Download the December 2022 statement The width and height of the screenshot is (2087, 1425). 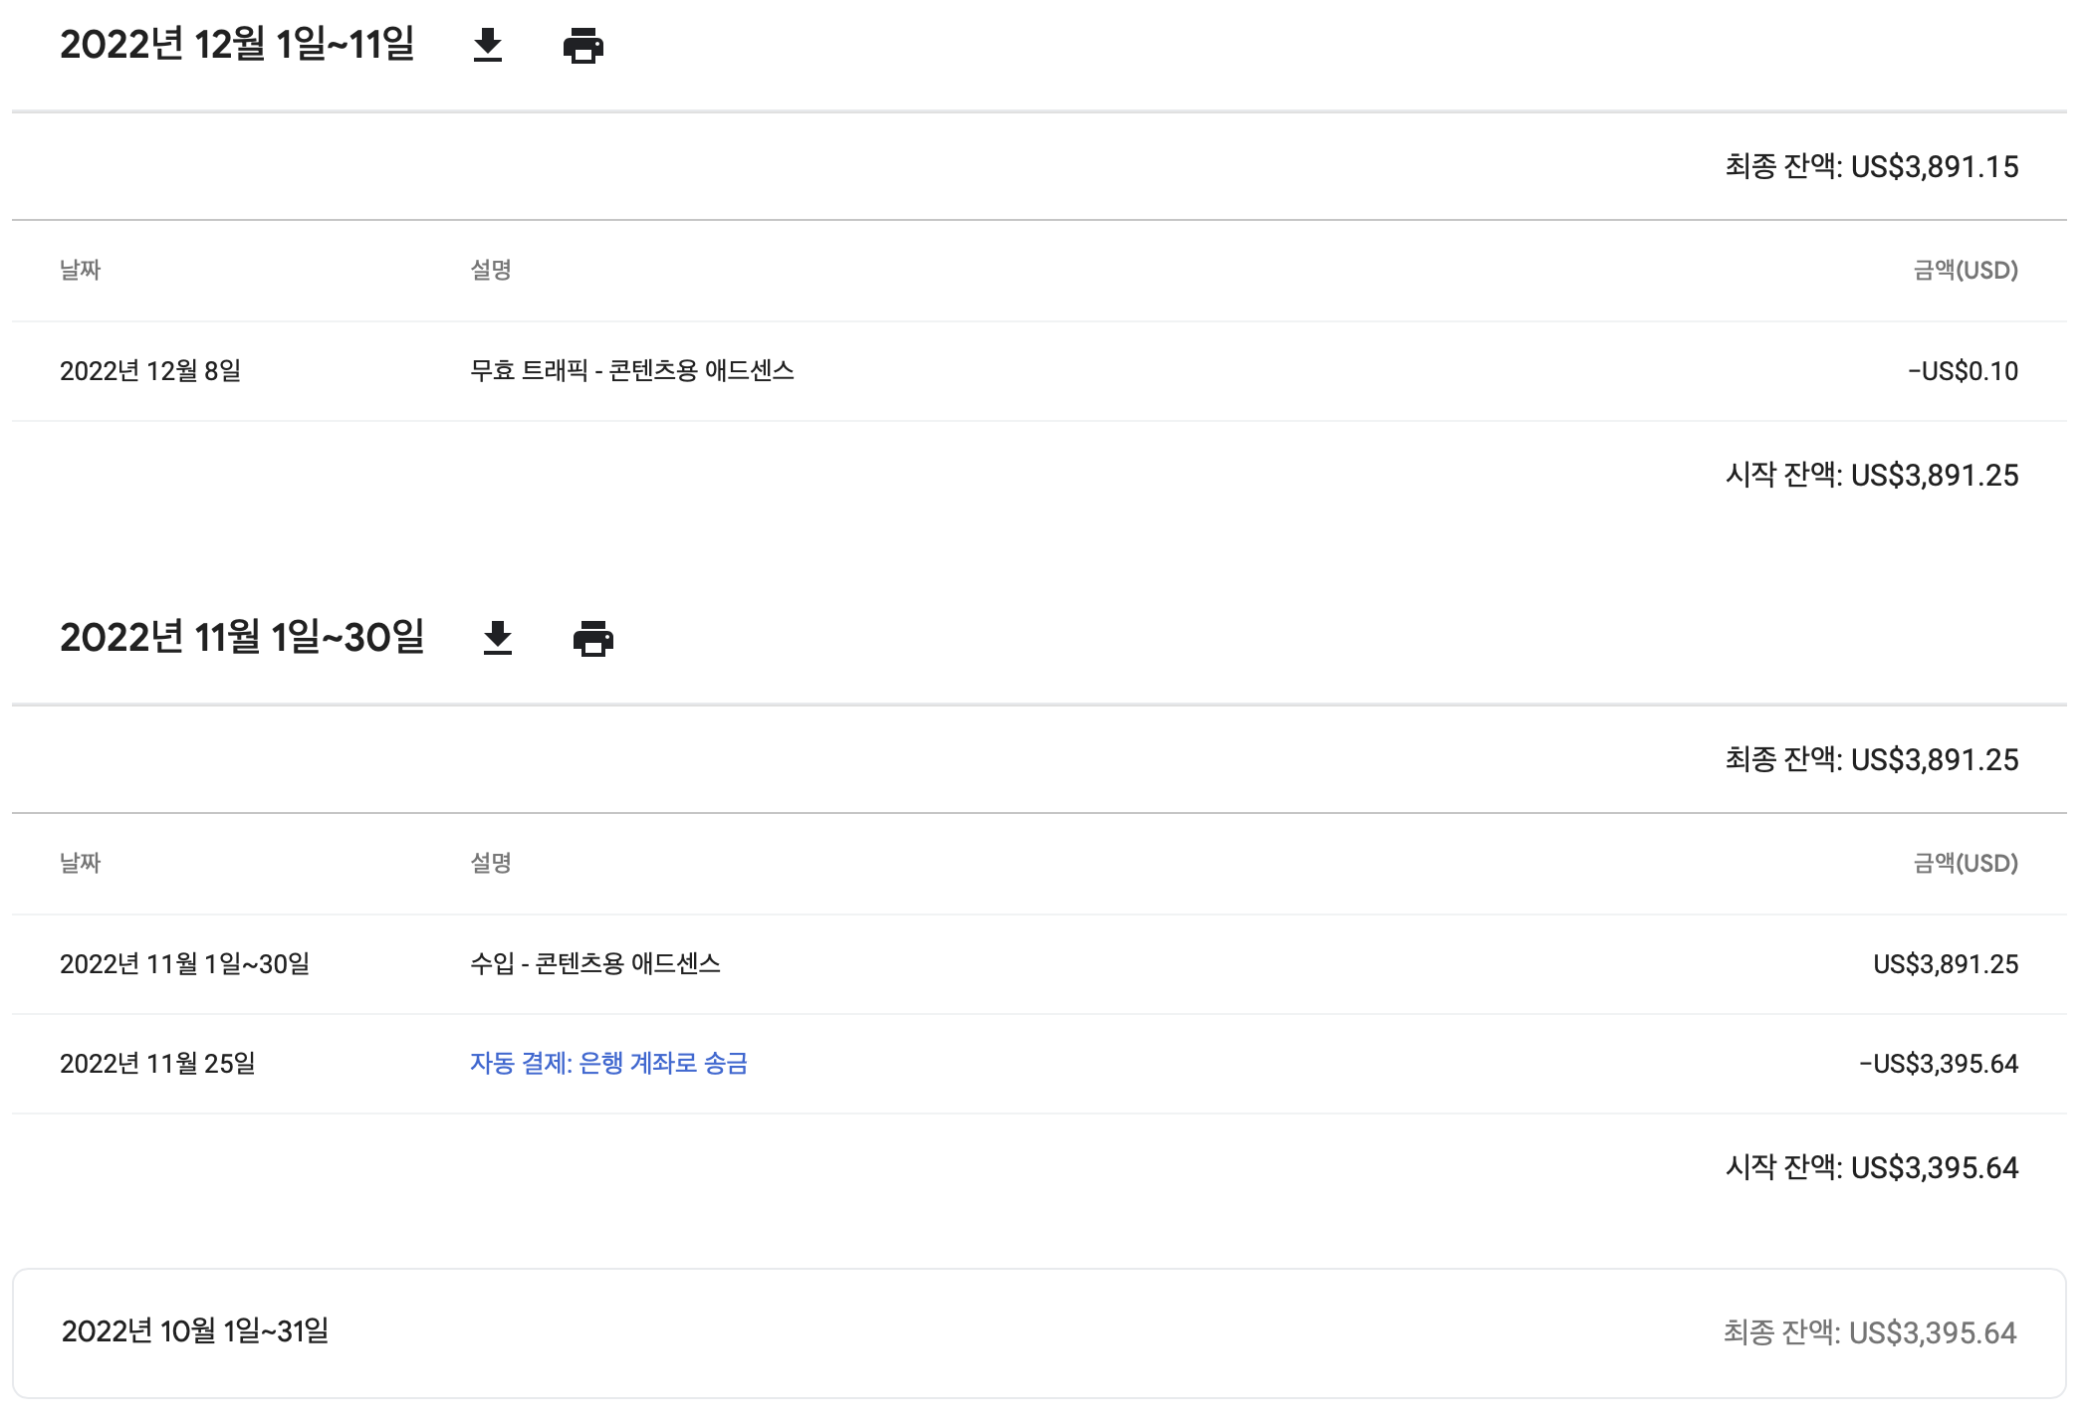pos(488,46)
